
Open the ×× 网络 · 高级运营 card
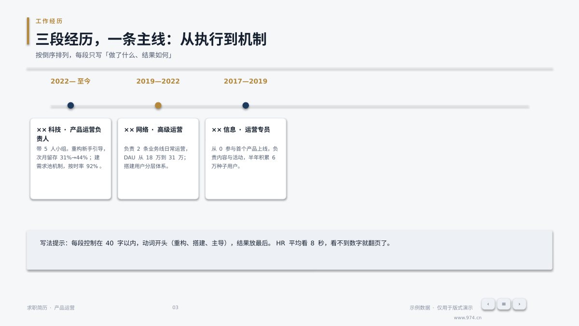[x=158, y=158]
